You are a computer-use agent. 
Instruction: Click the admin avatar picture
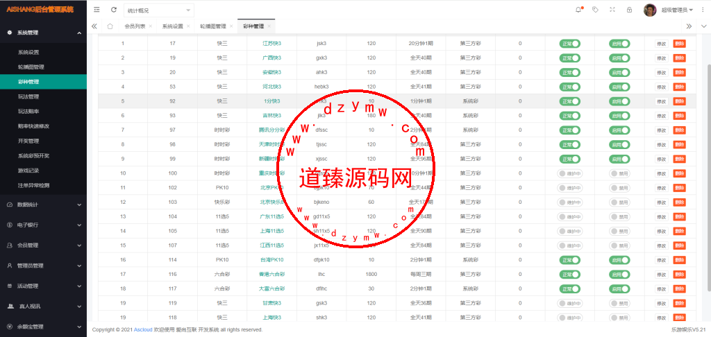(650, 10)
